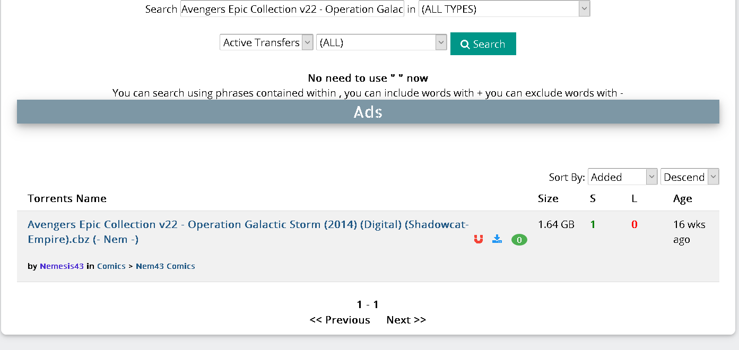739x350 pixels.
Task: Click the red magnet link icon
Action: pyautogui.click(x=479, y=240)
